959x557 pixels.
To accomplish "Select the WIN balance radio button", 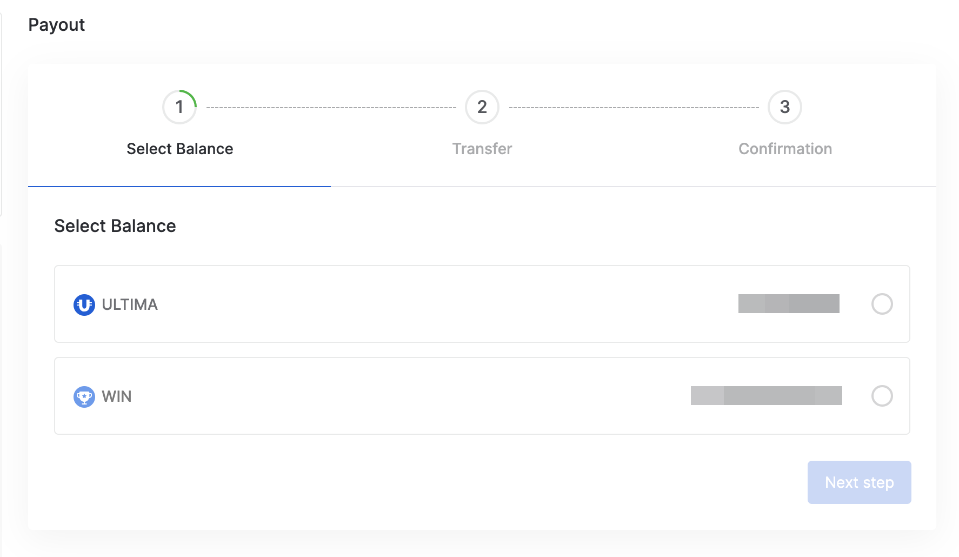I will click(882, 396).
